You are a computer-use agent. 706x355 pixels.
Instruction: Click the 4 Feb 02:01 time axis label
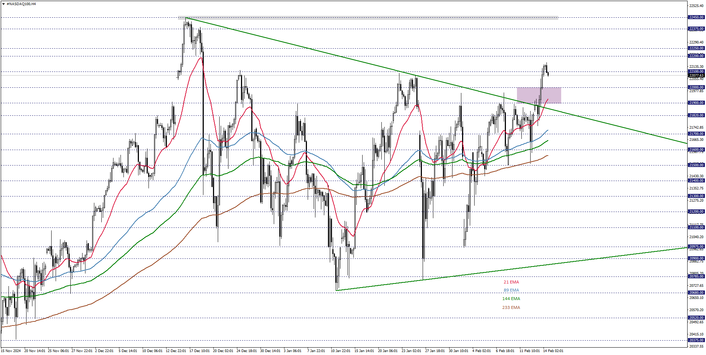pos(481,351)
